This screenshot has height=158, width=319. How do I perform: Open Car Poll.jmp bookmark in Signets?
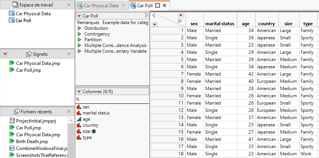[28, 70]
